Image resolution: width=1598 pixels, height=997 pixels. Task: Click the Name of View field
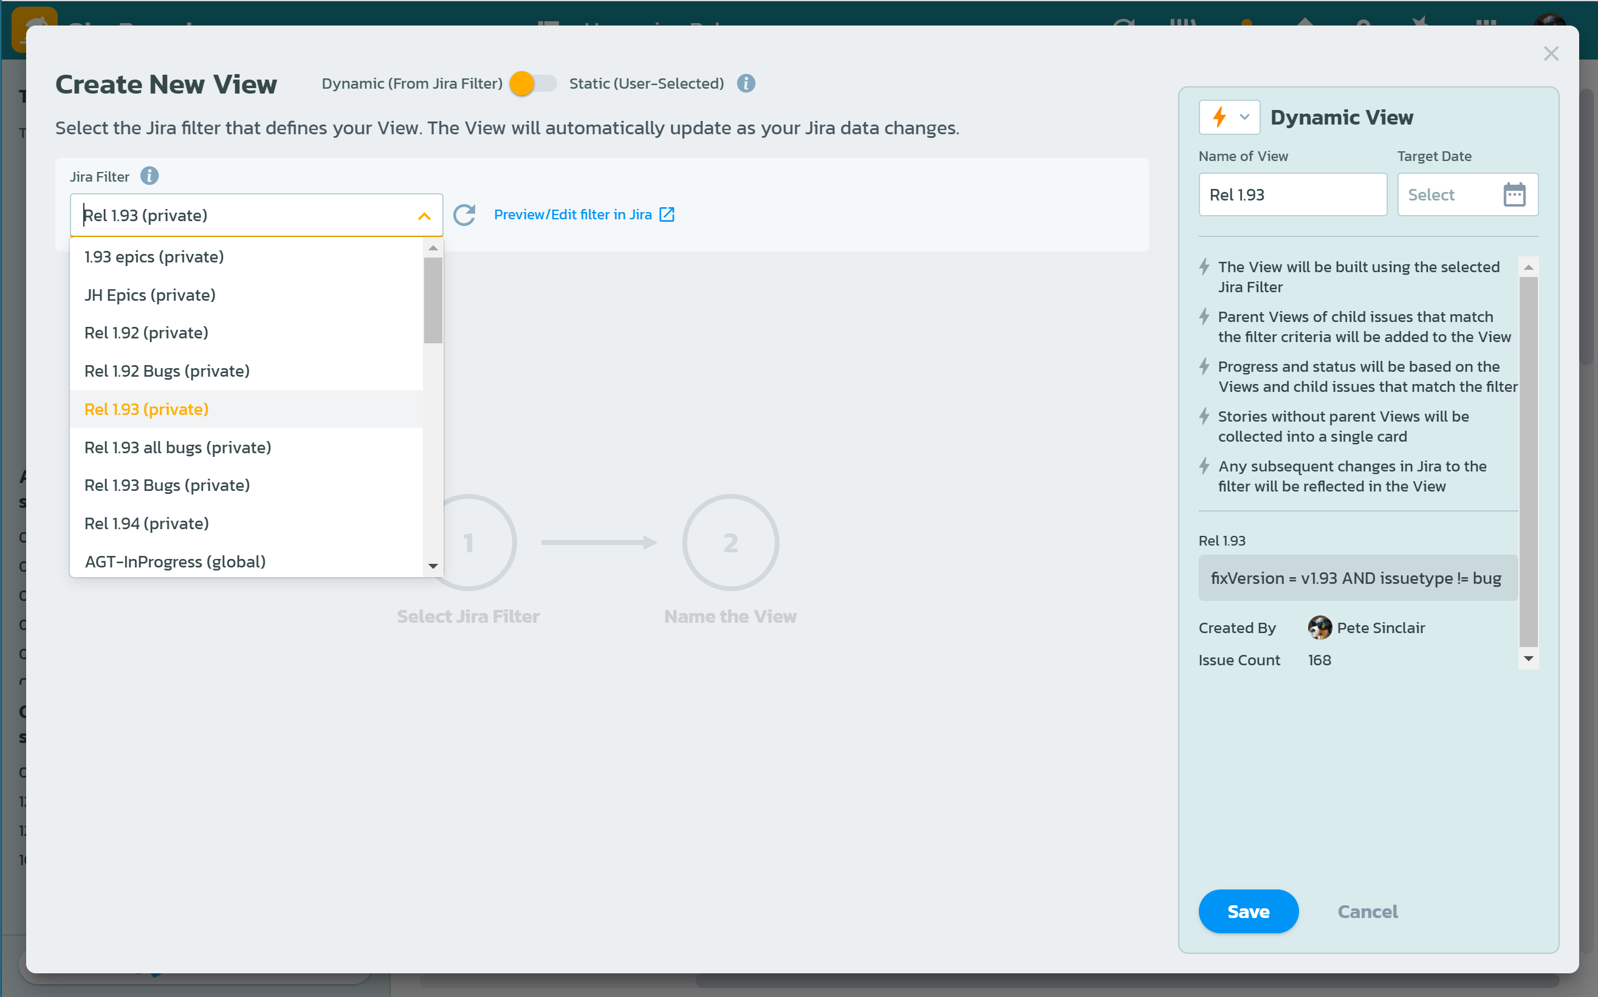pos(1293,194)
